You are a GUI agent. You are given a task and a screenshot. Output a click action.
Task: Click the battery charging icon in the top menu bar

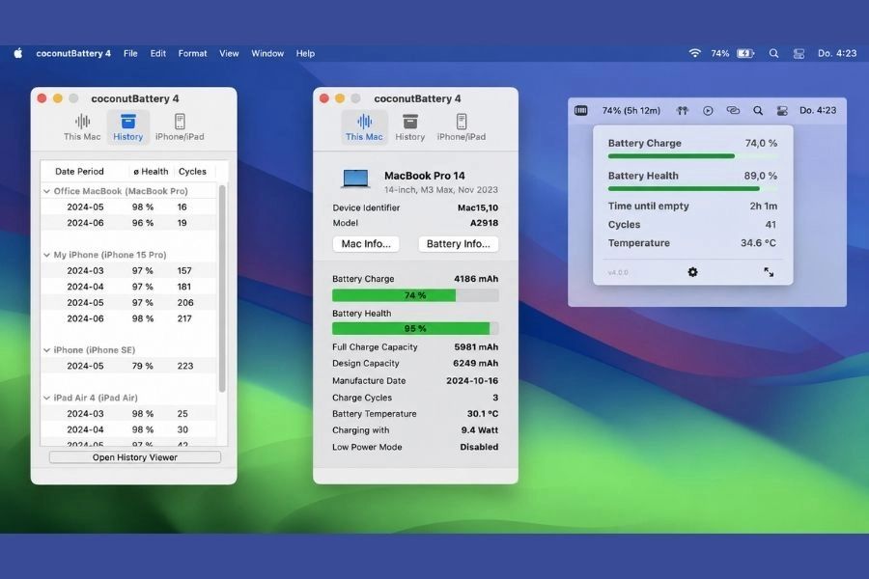tap(745, 53)
